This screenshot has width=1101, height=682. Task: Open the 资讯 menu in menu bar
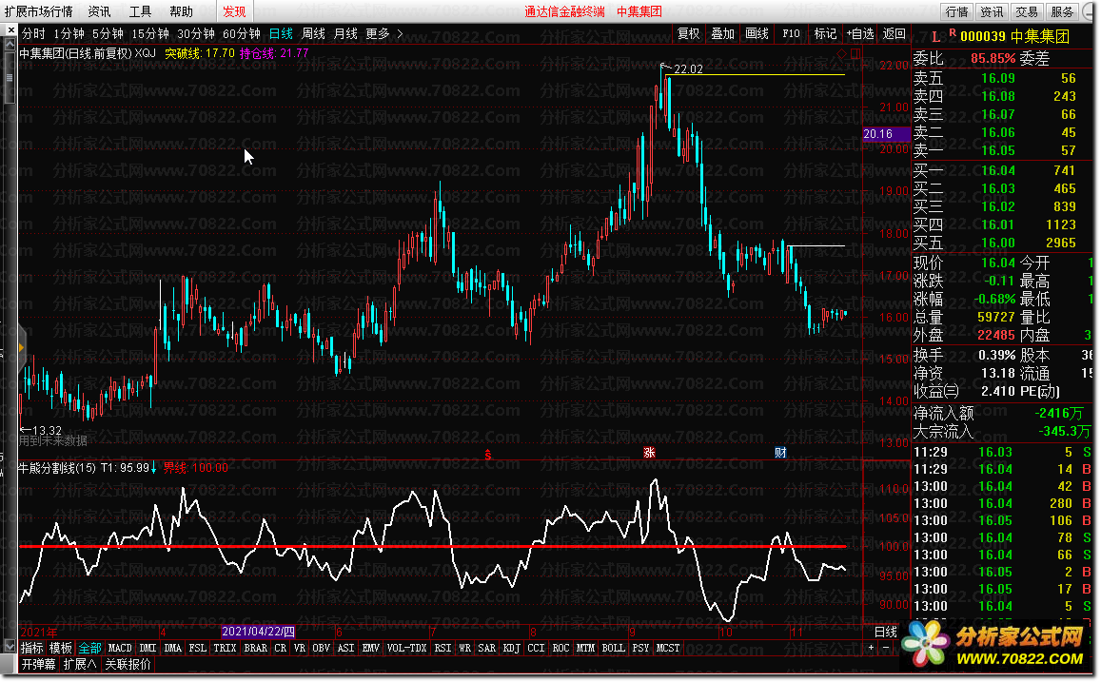pyautogui.click(x=99, y=11)
